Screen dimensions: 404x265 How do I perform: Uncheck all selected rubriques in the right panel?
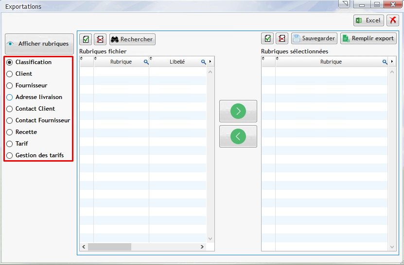[281, 38]
